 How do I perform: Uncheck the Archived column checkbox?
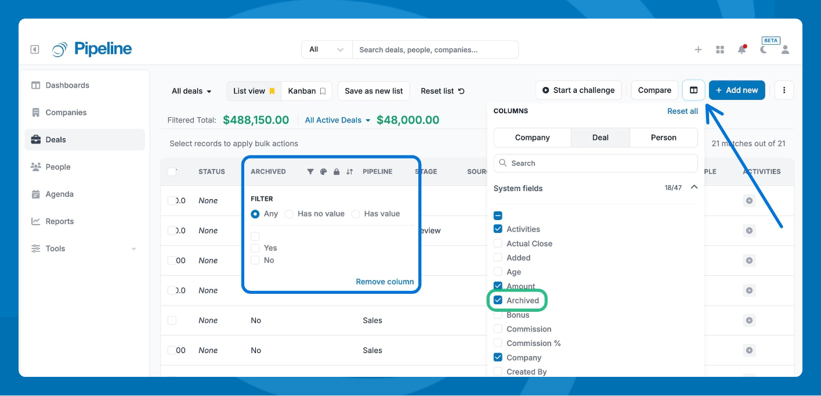pyautogui.click(x=498, y=300)
